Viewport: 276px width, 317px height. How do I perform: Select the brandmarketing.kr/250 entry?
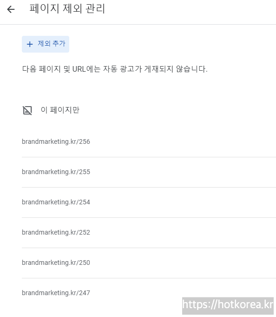56,263
